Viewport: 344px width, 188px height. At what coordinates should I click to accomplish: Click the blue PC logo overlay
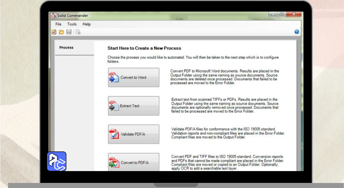pyautogui.click(x=57, y=161)
